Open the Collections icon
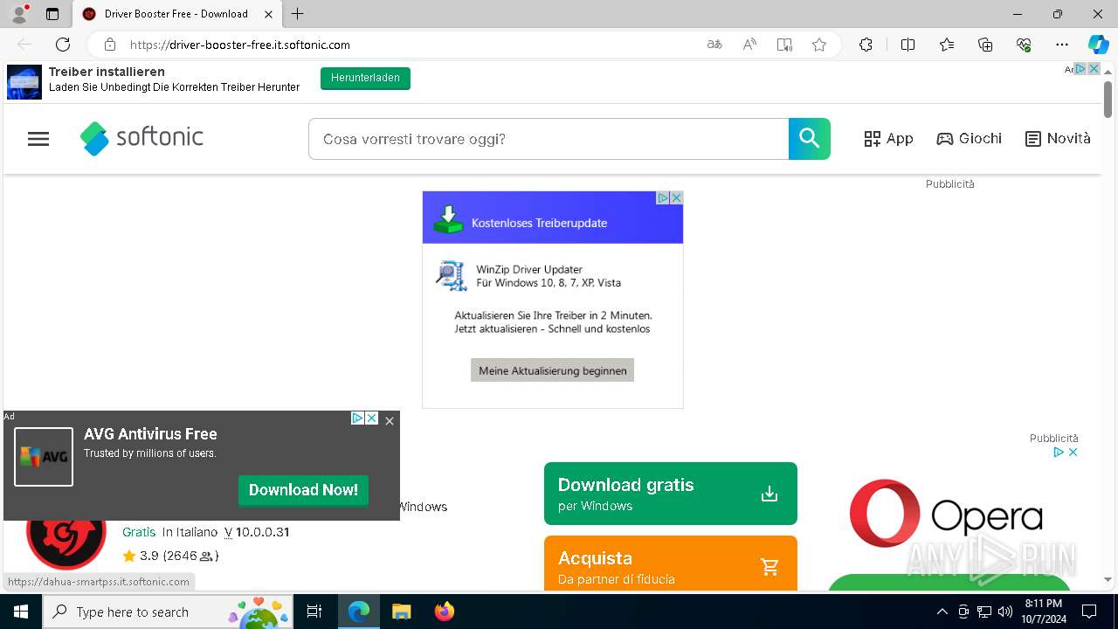This screenshot has width=1118, height=629. (985, 45)
